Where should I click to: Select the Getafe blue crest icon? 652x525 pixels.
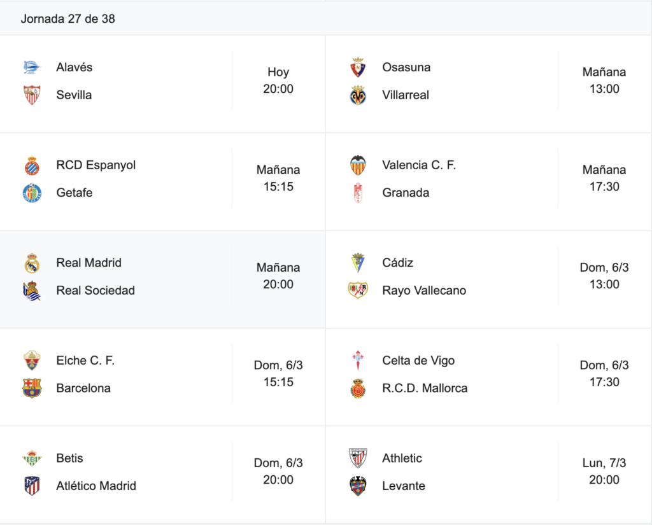point(32,192)
